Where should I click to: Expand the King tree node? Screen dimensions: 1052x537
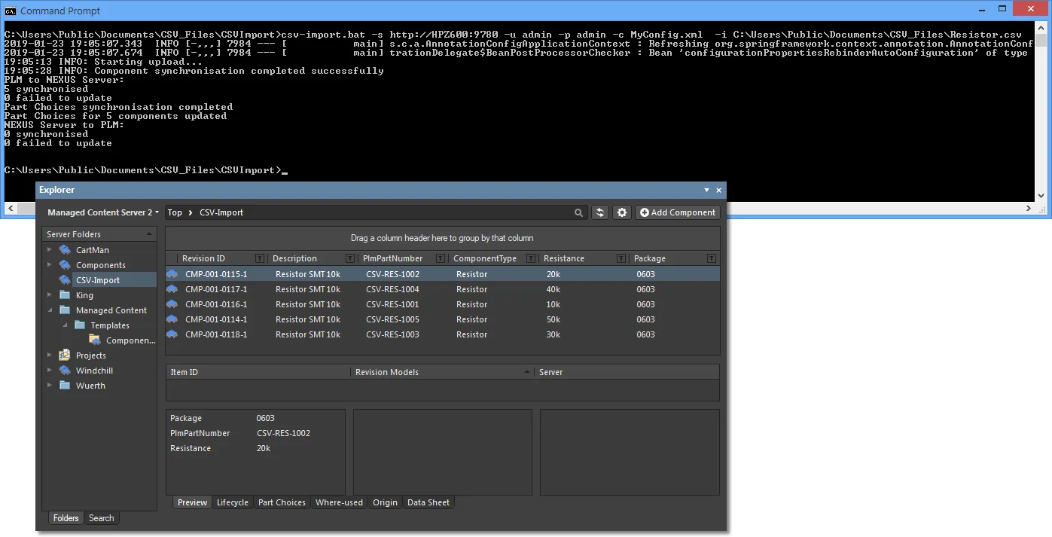tap(50, 295)
